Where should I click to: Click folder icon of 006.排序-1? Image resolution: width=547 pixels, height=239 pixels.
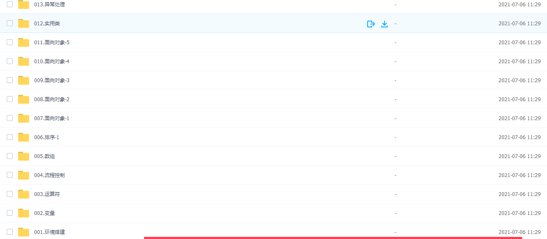coord(24,137)
